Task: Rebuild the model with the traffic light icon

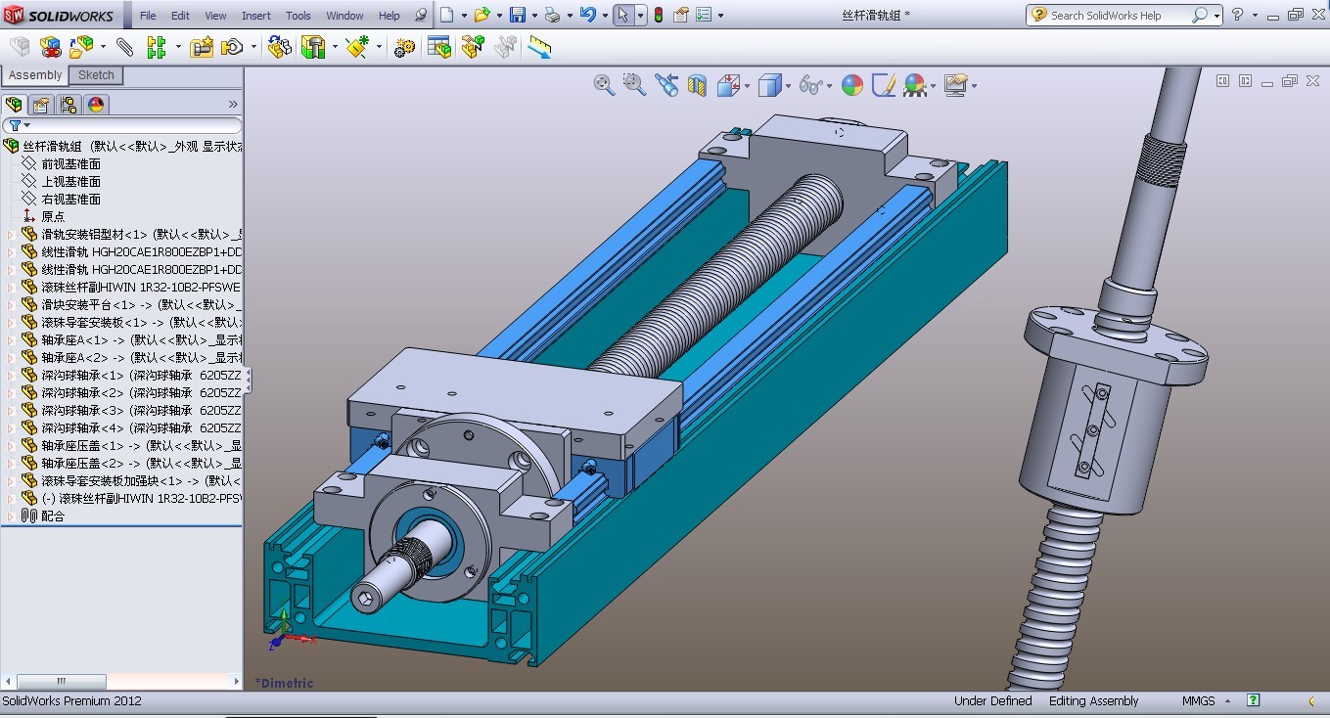Action: point(658,15)
